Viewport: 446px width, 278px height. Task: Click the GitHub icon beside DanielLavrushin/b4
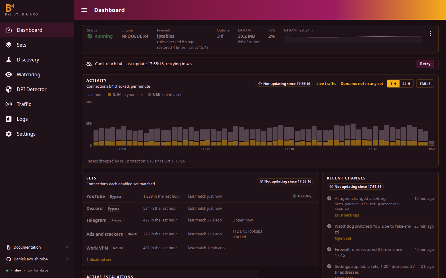click(x=9, y=259)
